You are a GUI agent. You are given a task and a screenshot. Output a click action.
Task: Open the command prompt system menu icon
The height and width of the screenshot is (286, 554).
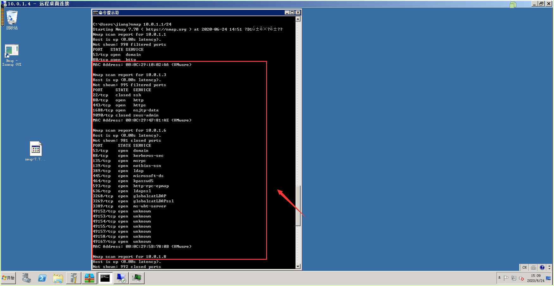tap(95, 13)
